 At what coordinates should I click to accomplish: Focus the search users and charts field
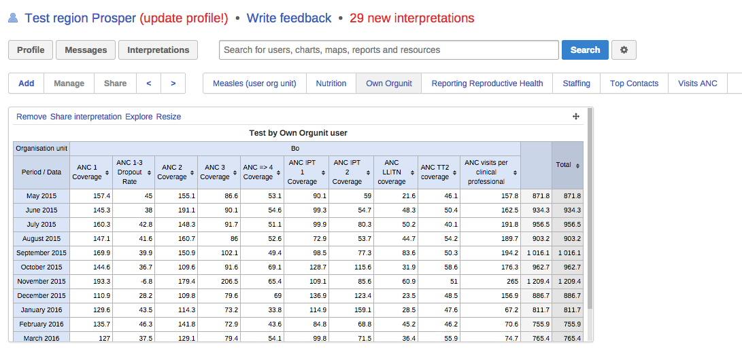pyautogui.click(x=388, y=50)
